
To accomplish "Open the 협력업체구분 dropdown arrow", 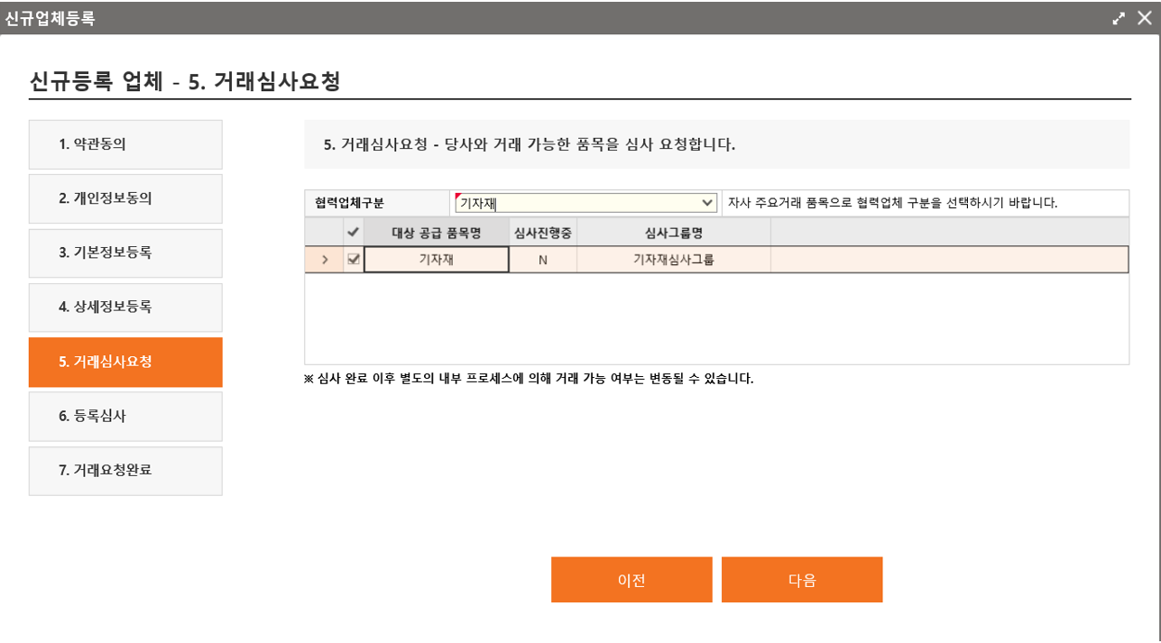I will [x=706, y=203].
